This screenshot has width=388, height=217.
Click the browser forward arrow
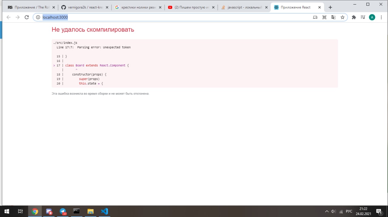point(18,17)
